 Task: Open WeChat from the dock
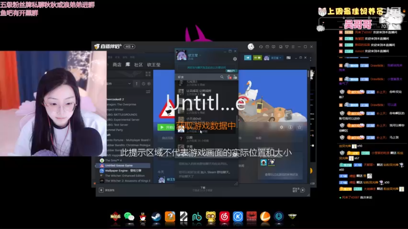(129, 217)
